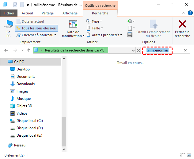Open recent locations dropdown arrow
This screenshot has height=159, width=194.
[22, 50]
